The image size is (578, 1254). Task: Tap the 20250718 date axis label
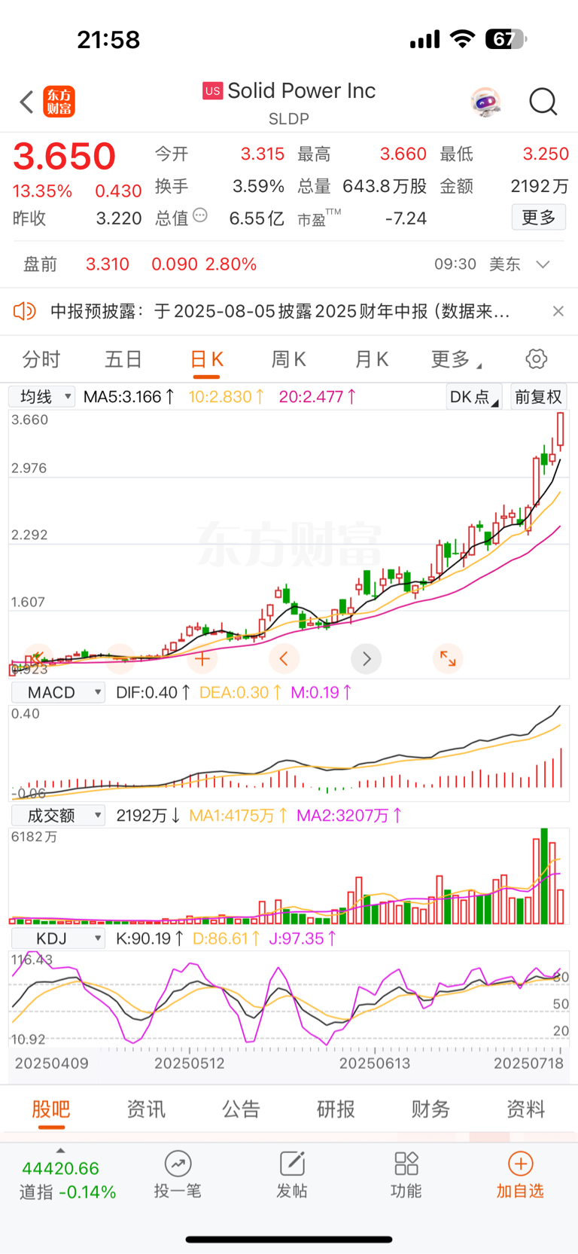pyautogui.click(x=529, y=1063)
